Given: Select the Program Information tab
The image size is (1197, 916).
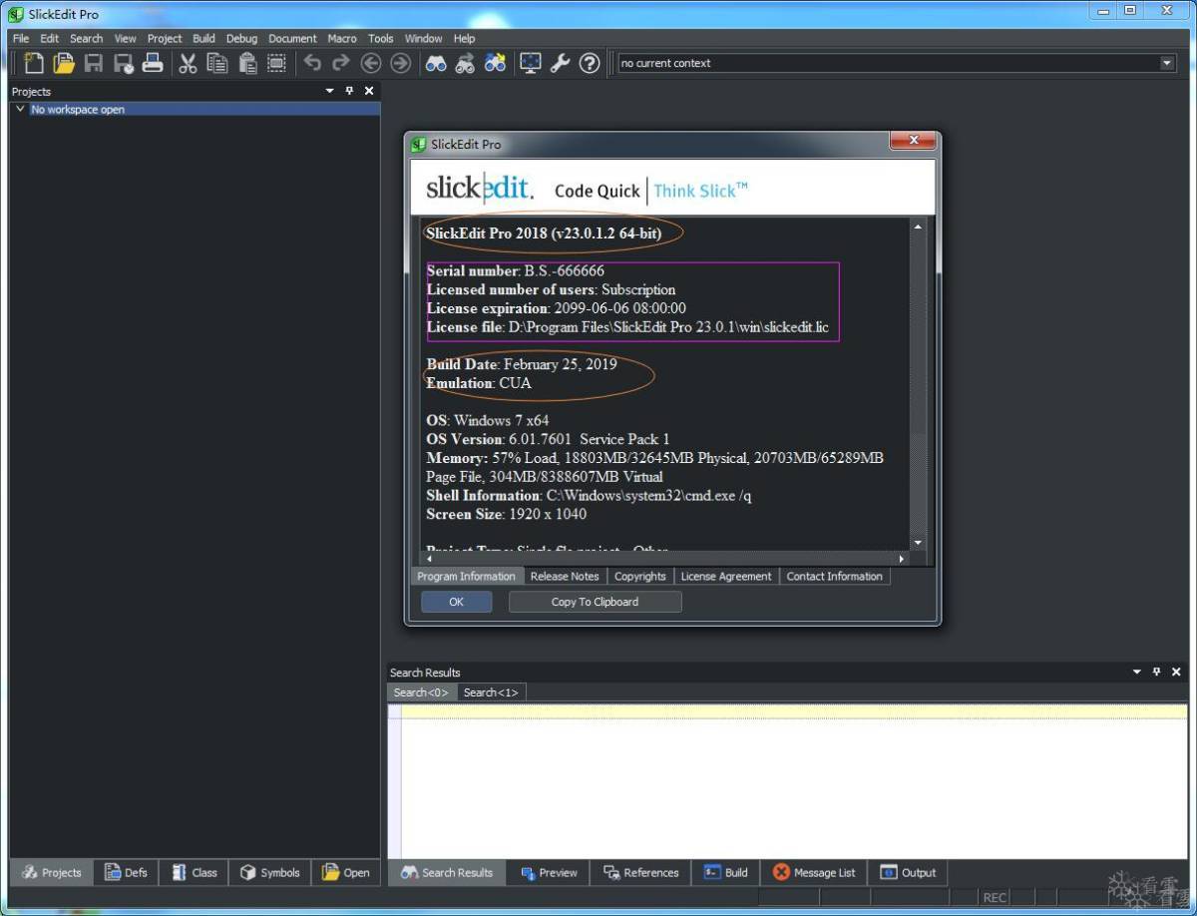Looking at the screenshot, I should coord(466,576).
